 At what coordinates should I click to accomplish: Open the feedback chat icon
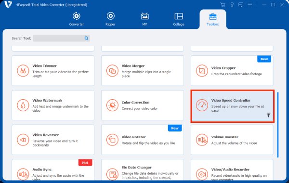tap(241, 5)
